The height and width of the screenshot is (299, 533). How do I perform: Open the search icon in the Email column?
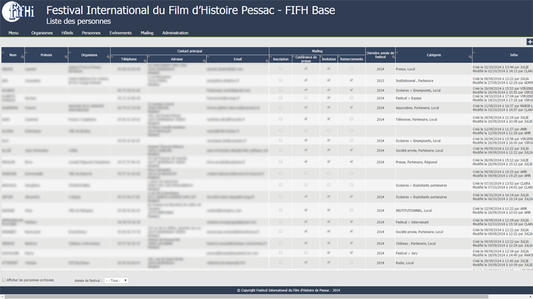pyautogui.click(x=267, y=61)
